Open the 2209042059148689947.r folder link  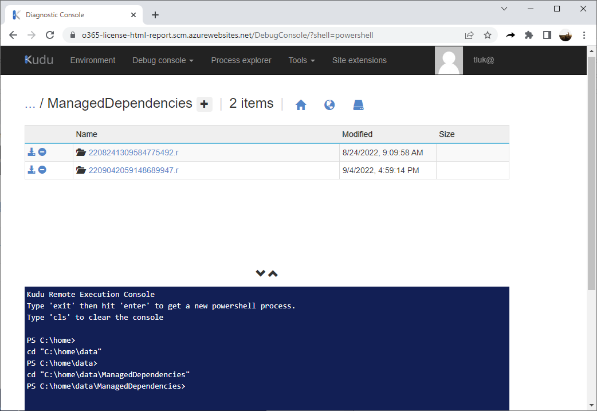tap(133, 170)
